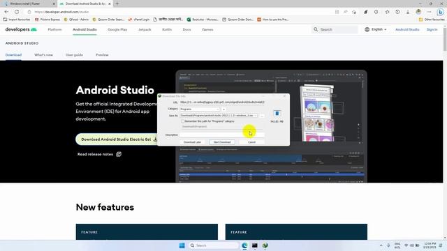Click the magnifier icon in site search
Image resolution: width=447 pixels, height=251 pixels.
[316, 29]
